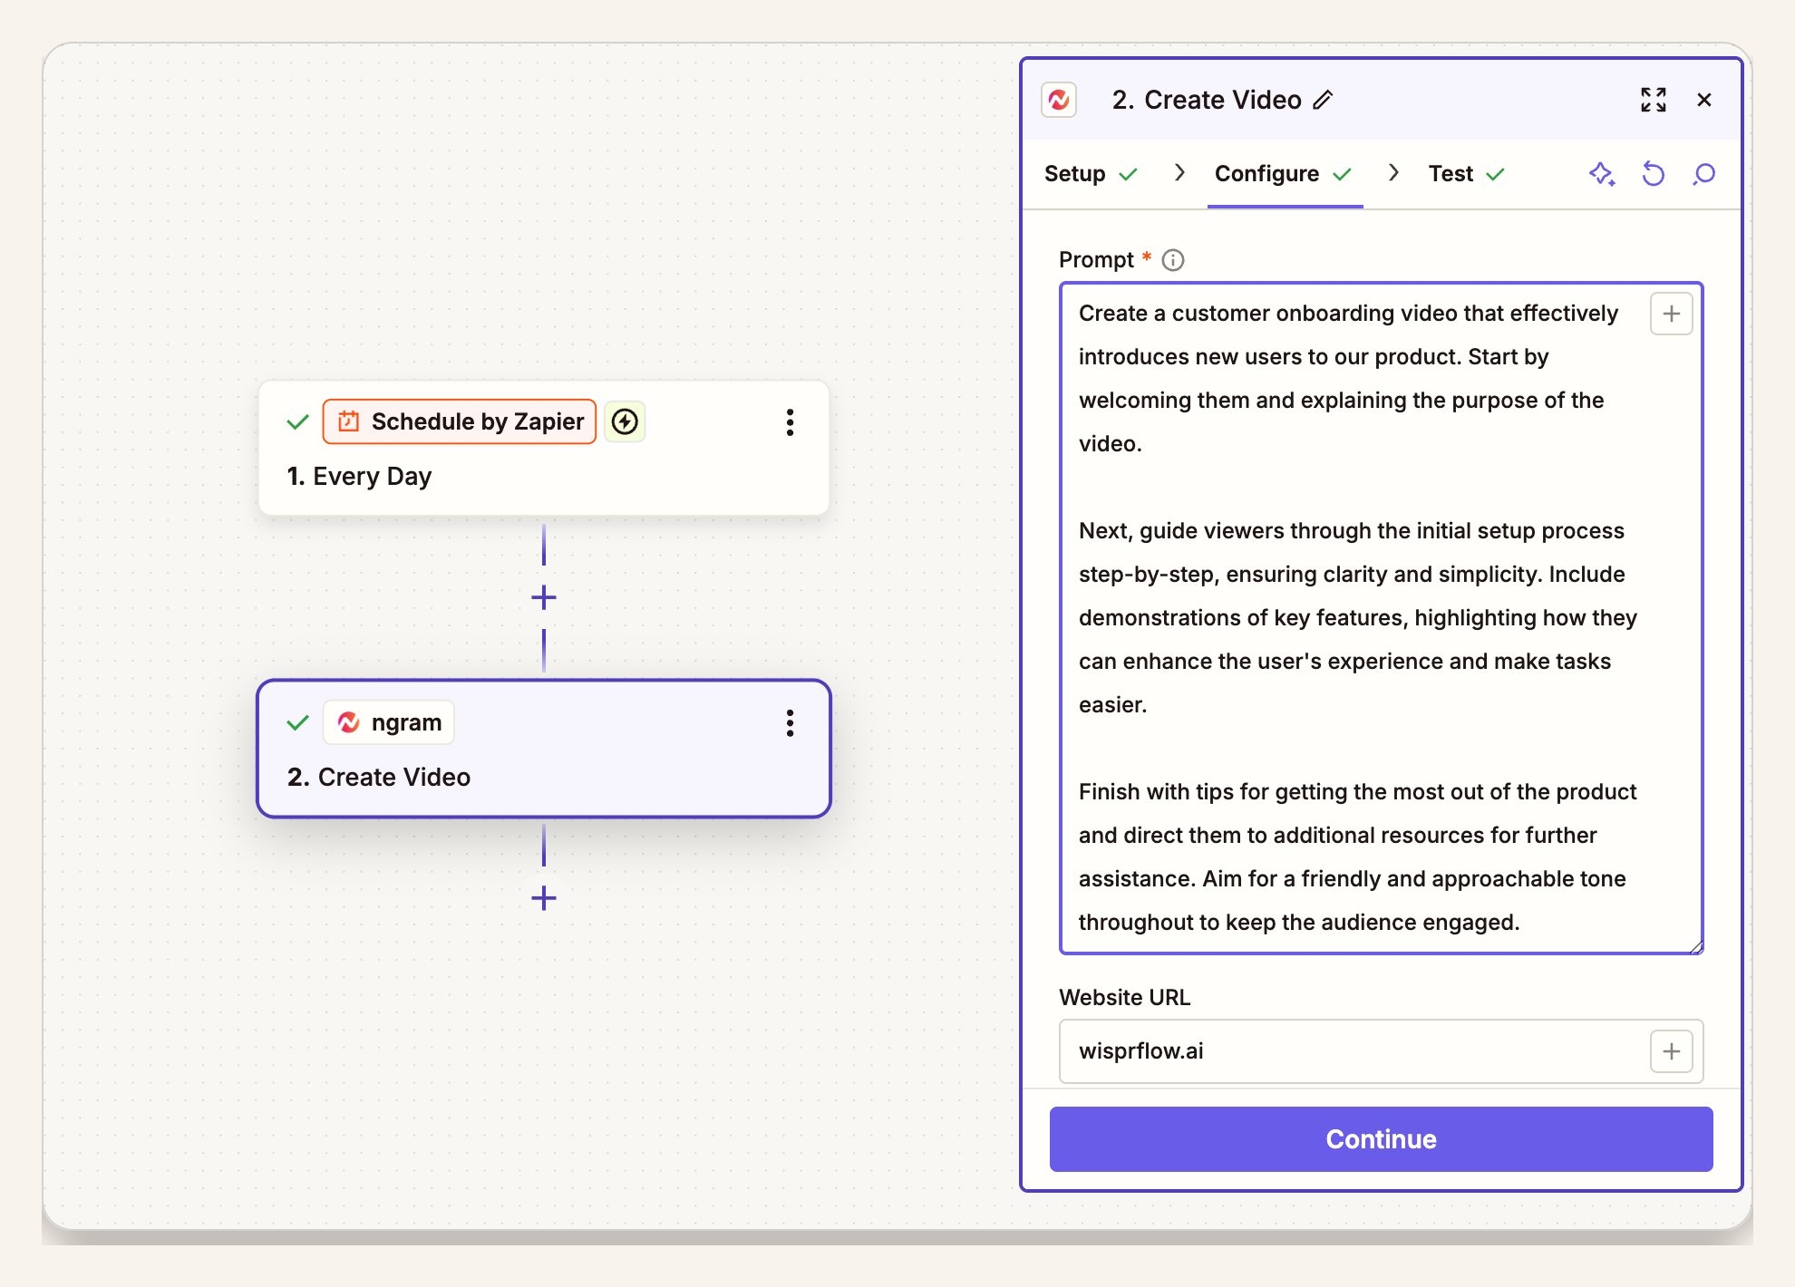Click the green checkmark on Schedule step
Viewport: 1795px width, 1287px height.
tap(297, 422)
